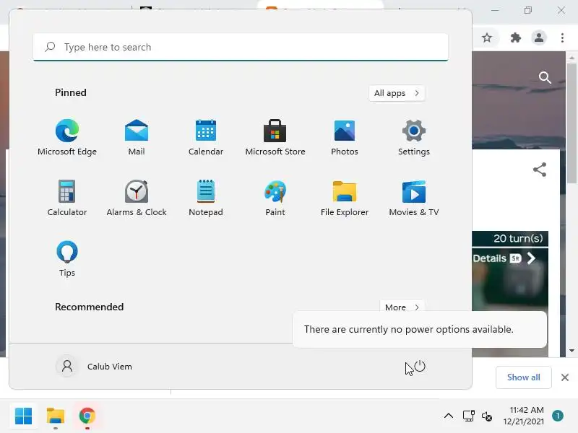Viewport: 578px width, 433px height.
Task: Open Chrome three-dot menu
Action: [x=562, y=38]
